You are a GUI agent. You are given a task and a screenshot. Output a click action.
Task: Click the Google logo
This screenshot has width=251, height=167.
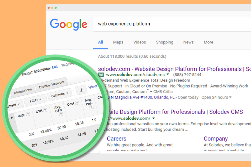(x=69, y=24)
